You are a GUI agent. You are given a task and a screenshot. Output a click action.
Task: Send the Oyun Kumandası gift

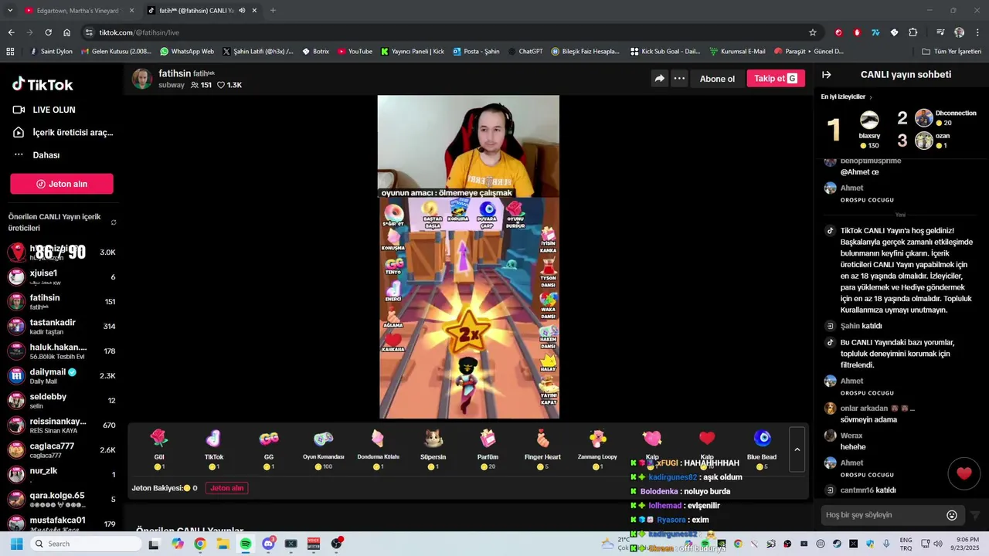[323, 449]
